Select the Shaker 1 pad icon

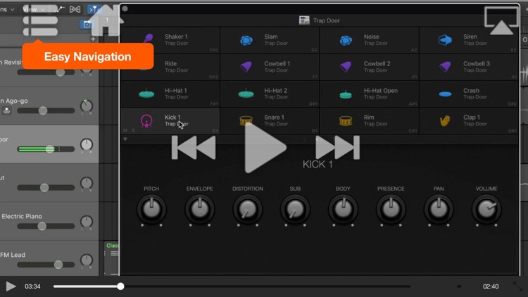coord(148,39)
